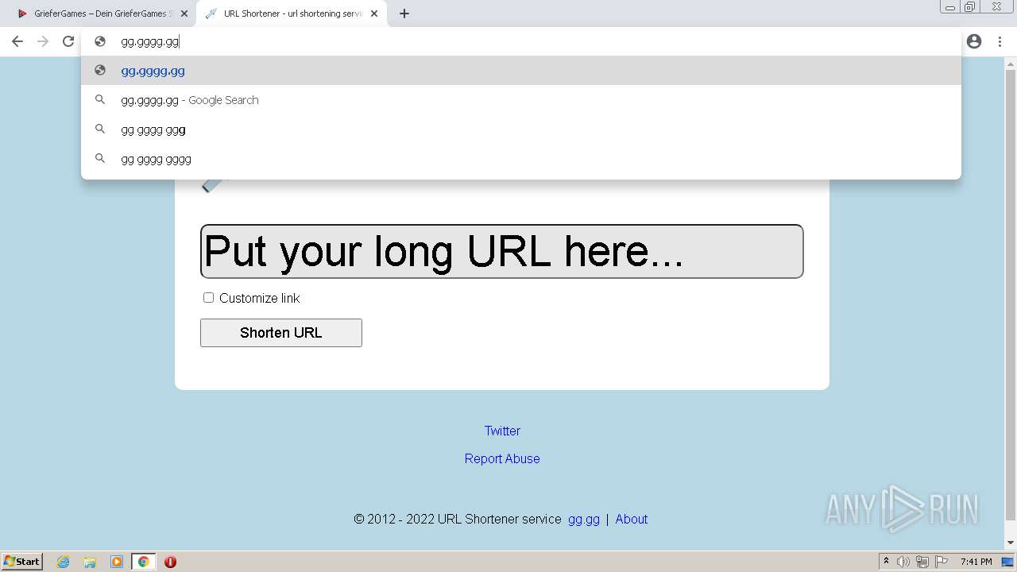The width and height of the screenshot is (1017, 572).
Task: Open a new browser tab
Action: click(x=404, y=14)
